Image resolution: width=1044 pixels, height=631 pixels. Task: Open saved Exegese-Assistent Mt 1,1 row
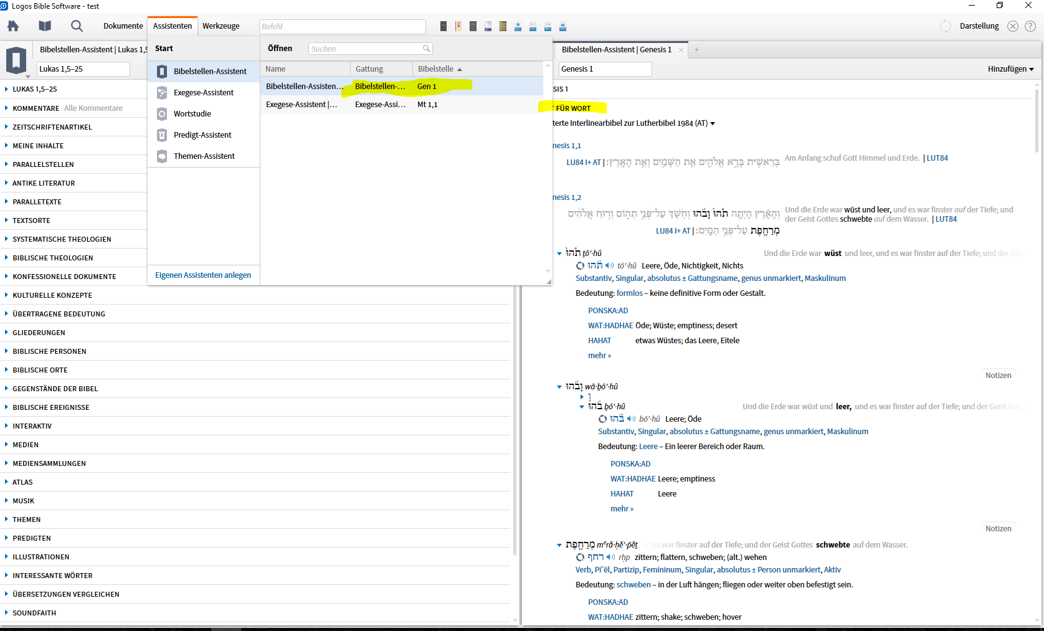pos(402,104)
